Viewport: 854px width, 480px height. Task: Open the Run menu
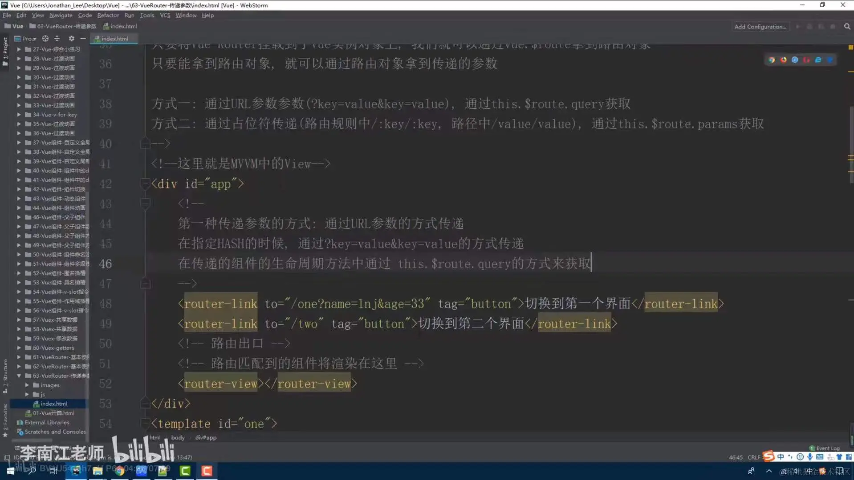130,15
